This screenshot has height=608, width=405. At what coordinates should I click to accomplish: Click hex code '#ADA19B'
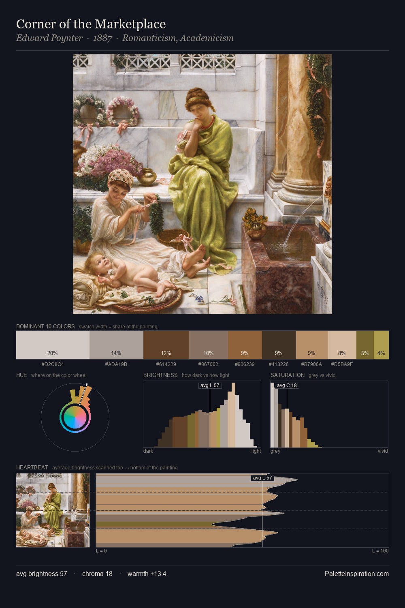tap(116, 364)
